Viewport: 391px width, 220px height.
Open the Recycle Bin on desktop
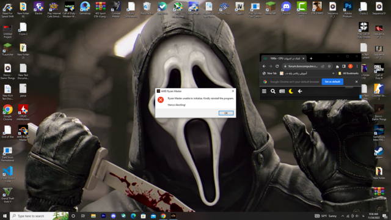[x=147, y=8]
